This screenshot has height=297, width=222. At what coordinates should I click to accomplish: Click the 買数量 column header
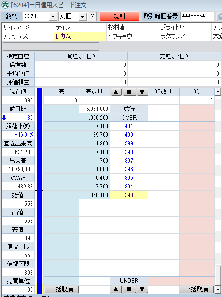tap(164, 92)
